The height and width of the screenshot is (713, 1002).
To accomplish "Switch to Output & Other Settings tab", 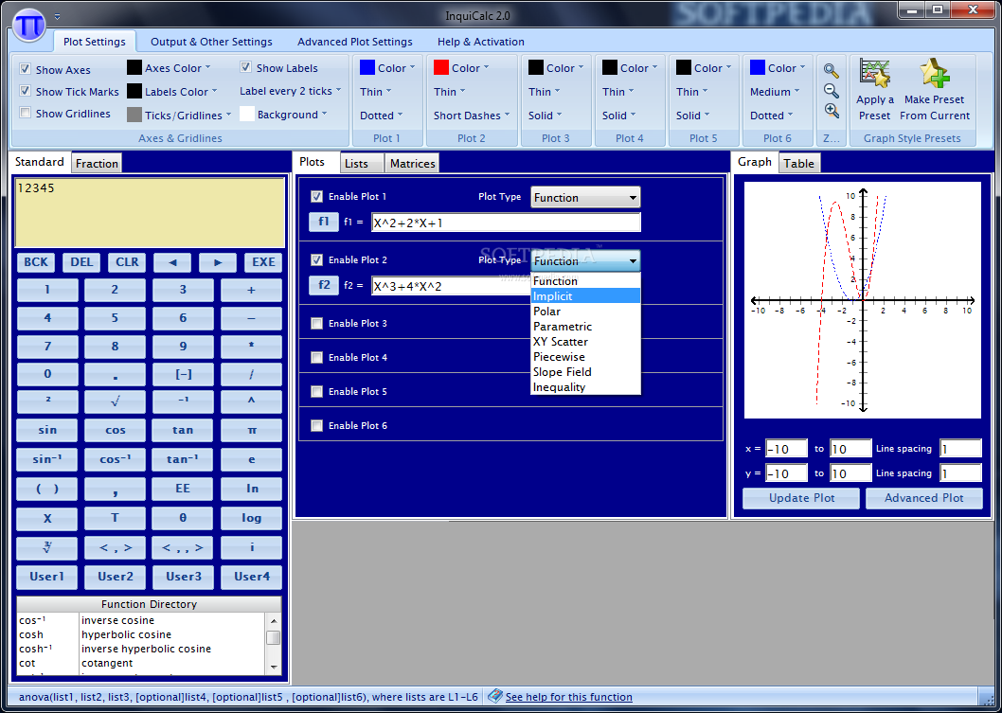I will tap(211, 42).
